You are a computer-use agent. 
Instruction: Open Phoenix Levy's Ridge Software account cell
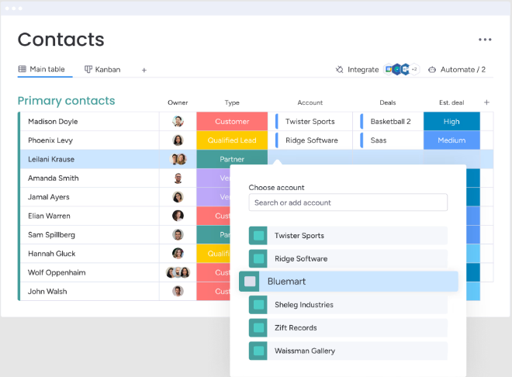tap(310, 140)
